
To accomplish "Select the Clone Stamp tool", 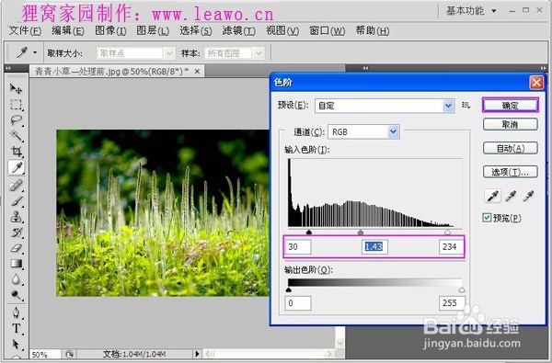I will click(x=17, y=217).
